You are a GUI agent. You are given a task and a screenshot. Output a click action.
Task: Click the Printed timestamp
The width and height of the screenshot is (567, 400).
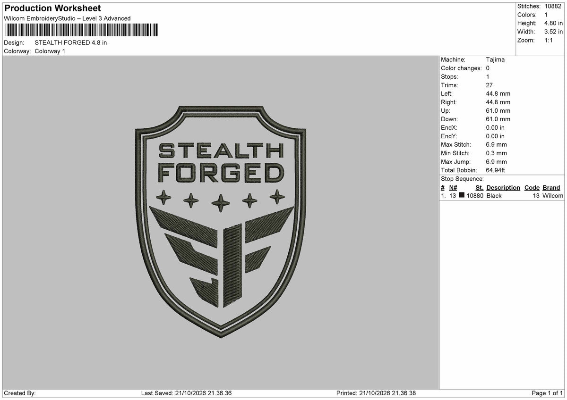pos(376,393)
